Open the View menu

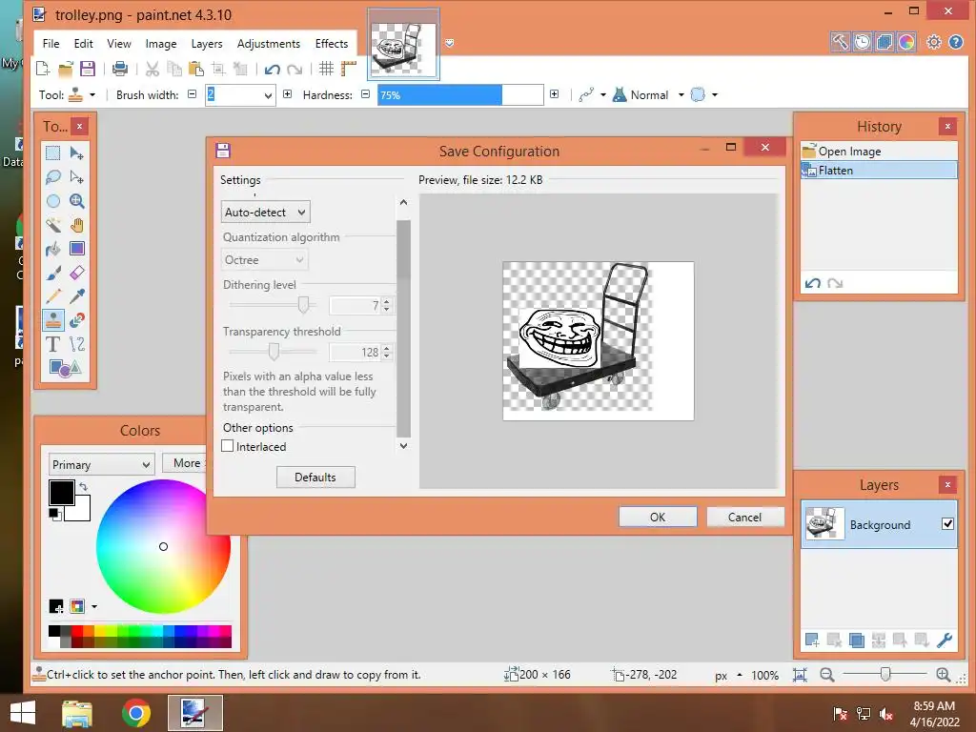119,44
